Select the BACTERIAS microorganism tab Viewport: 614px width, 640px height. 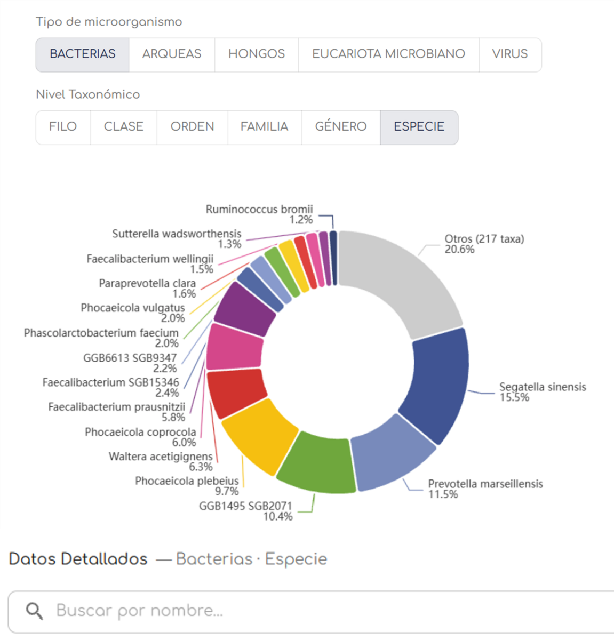click(83, 54)
